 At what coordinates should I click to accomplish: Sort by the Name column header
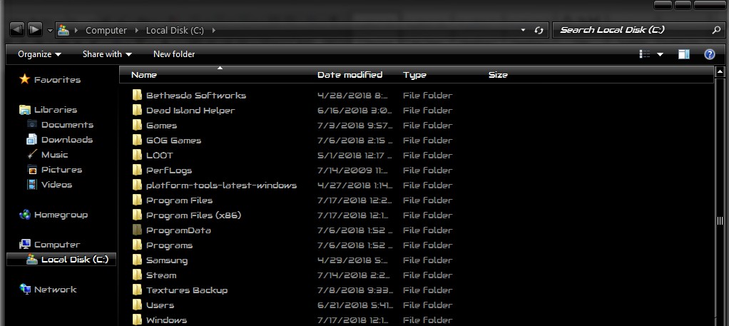coord(143,75)
